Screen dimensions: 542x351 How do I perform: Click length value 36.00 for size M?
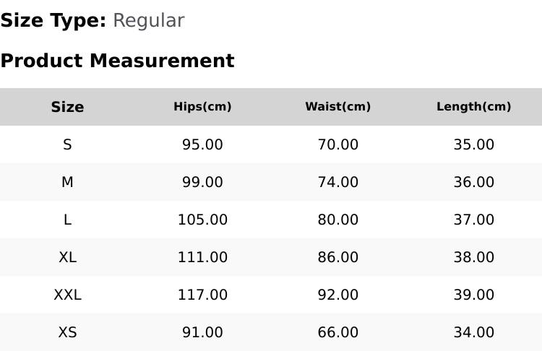[473, 182]
